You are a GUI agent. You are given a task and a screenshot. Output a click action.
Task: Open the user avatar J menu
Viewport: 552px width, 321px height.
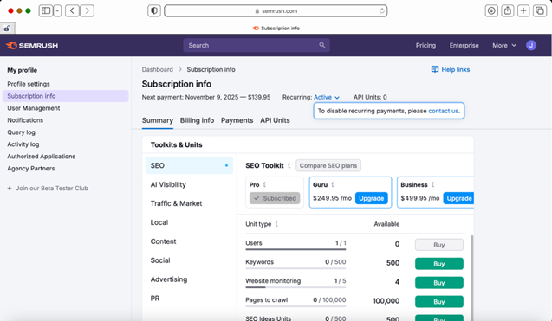point(531,45)
